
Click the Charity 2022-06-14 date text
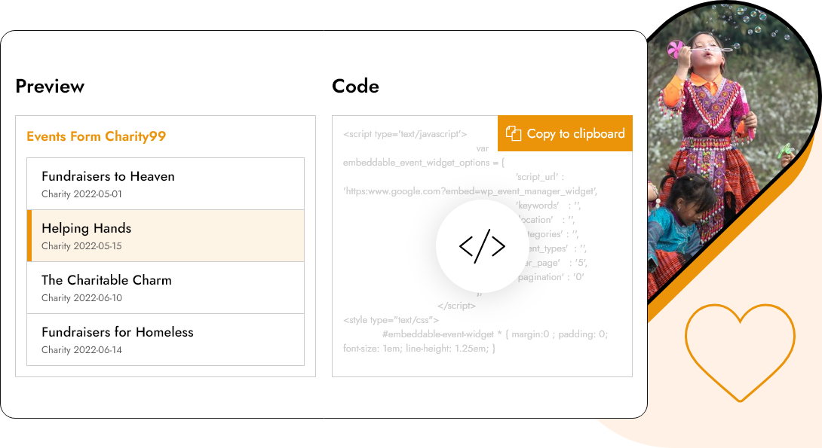point(81,350)
